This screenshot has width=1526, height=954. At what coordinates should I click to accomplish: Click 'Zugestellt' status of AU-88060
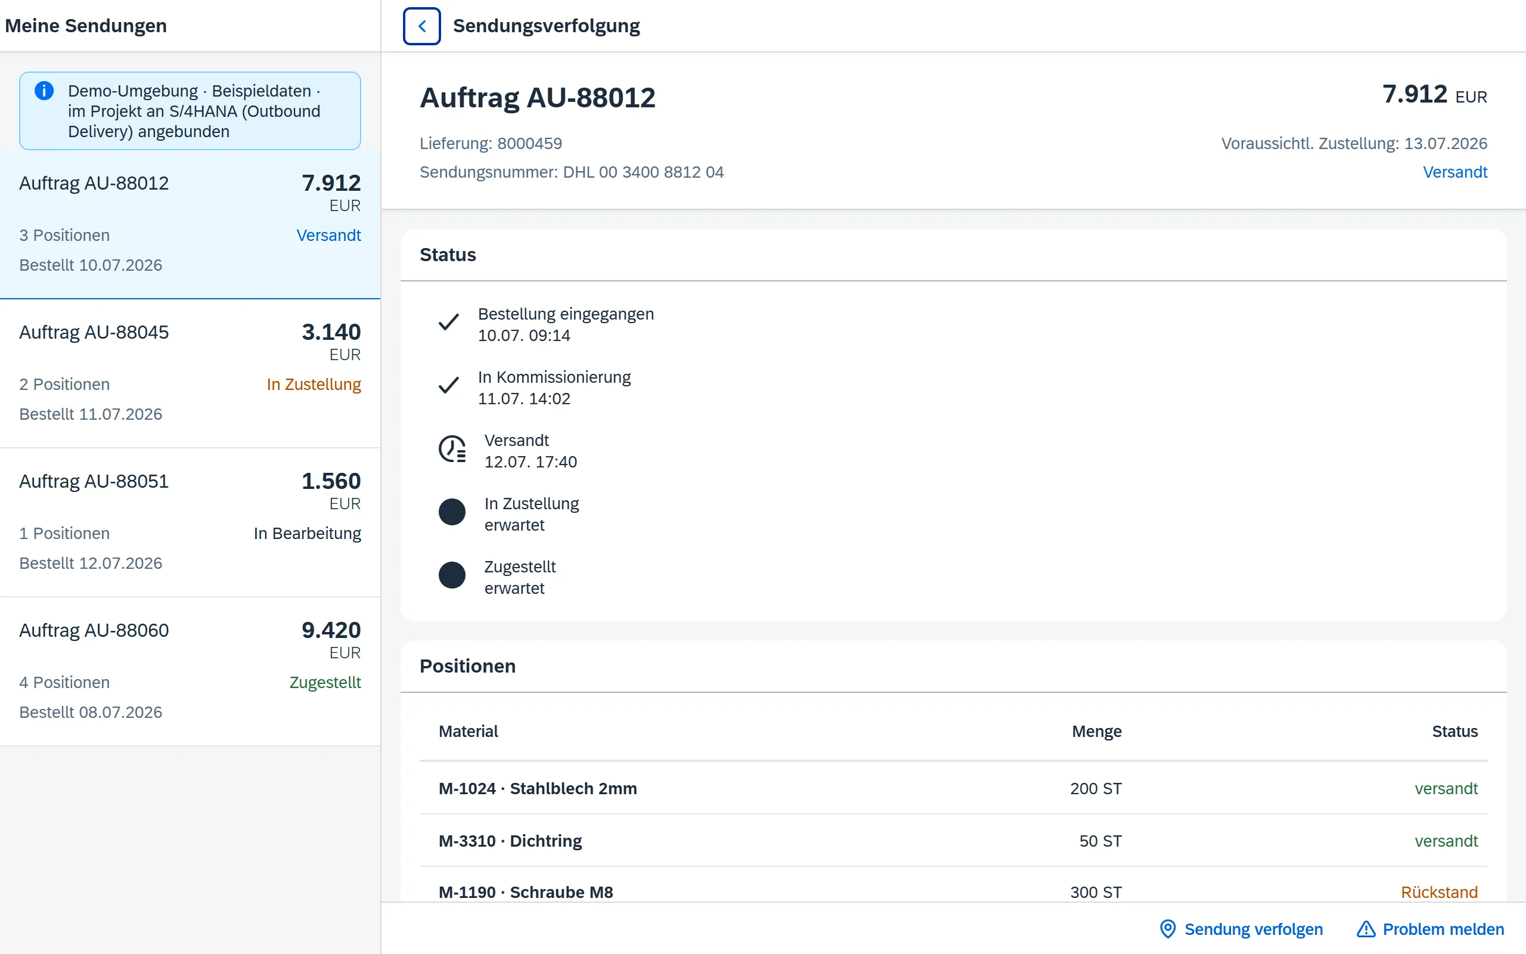[325, 682]
